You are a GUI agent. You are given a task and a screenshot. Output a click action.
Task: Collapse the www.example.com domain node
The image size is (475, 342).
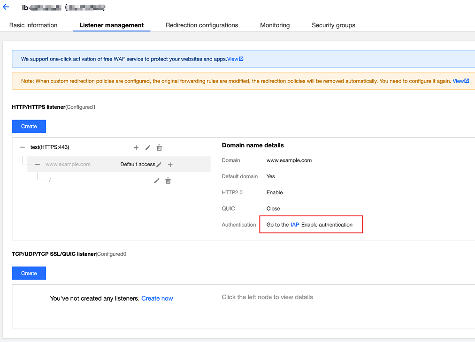[38, 165]
